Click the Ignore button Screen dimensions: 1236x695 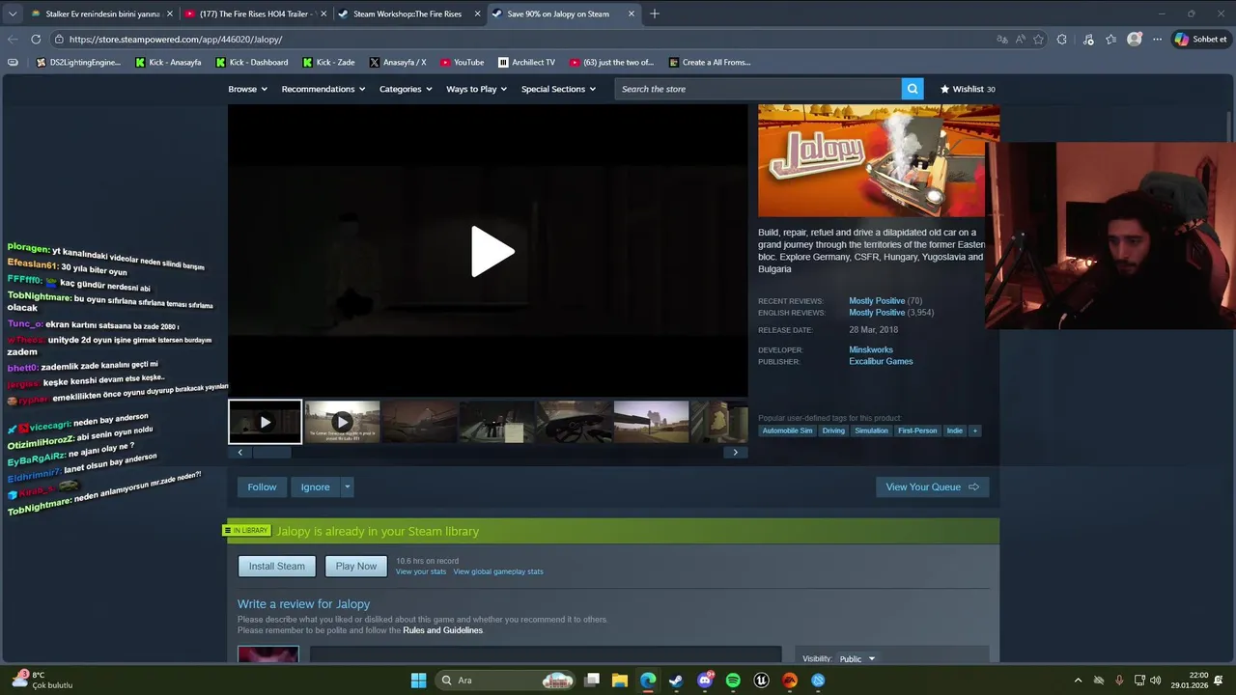point(315,487)
